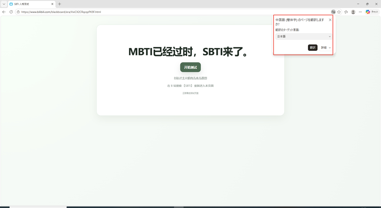Open Copilot chat button
The image size is (381, 208).
pyautogui.click(x=372, y=12)
